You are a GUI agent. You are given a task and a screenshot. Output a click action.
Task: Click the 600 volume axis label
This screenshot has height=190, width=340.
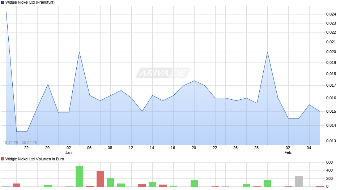pos(330,162)
